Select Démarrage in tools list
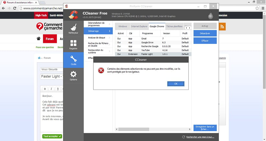The image size is (266, 141). pyautogui.click(x=98, y=31)
